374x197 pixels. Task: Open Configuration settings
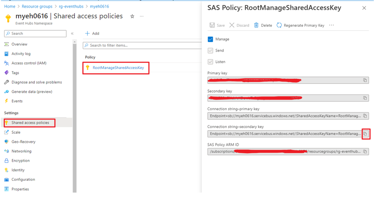[x=23, y=180]
